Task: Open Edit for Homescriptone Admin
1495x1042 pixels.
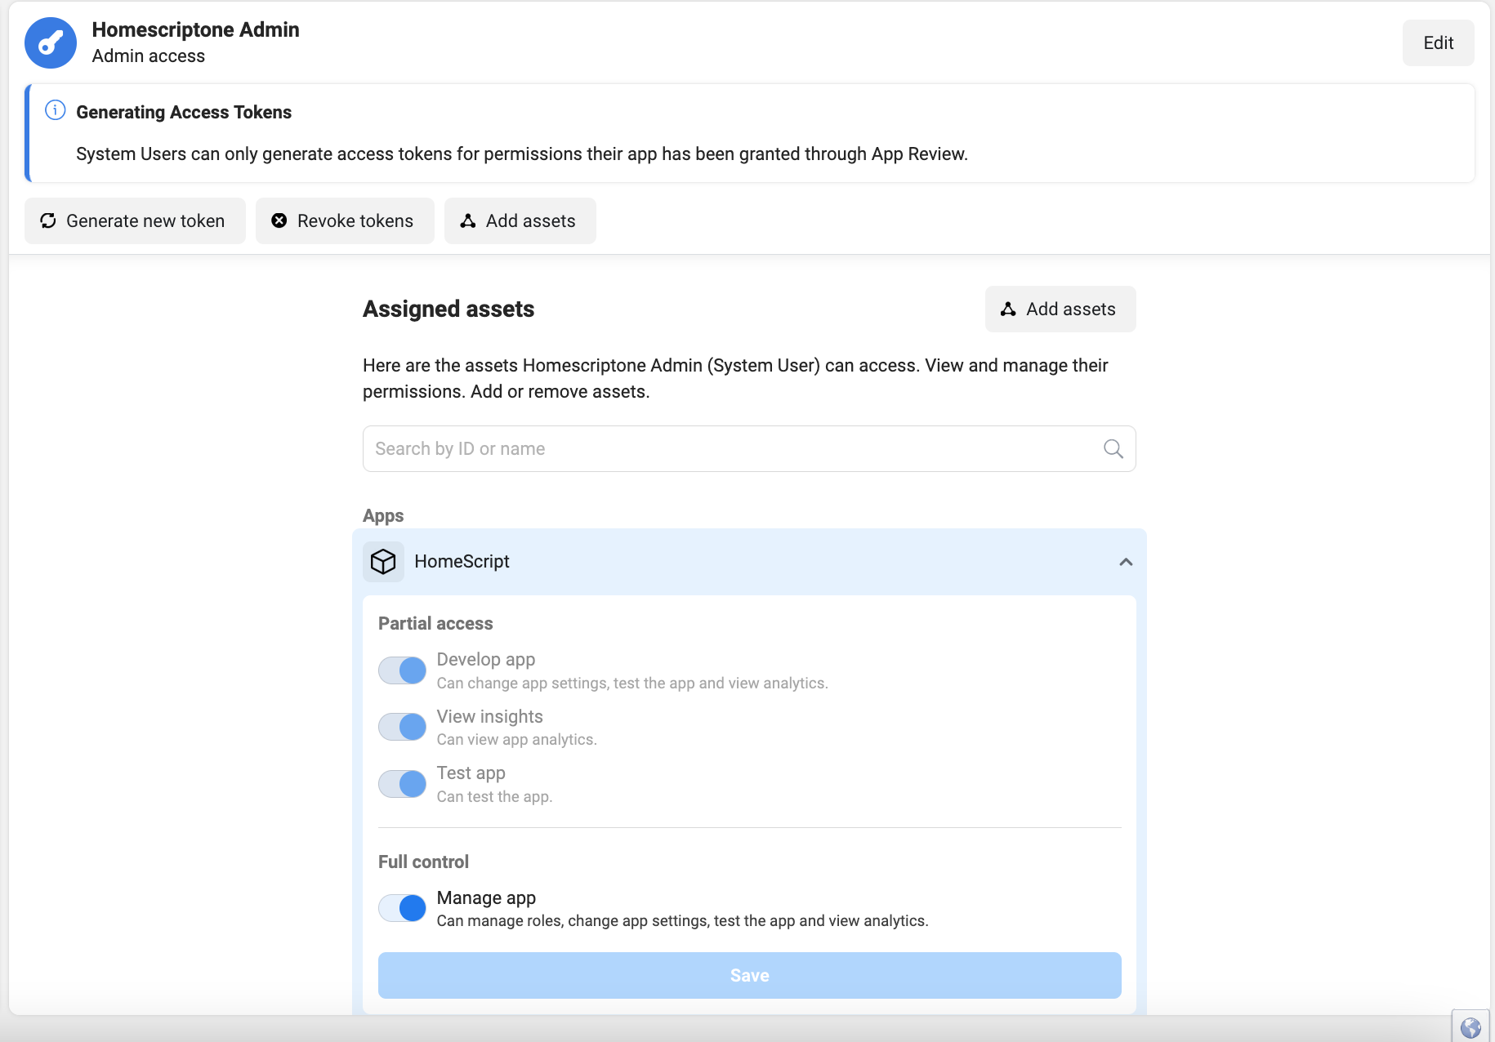Action: tap(1438, 42)
